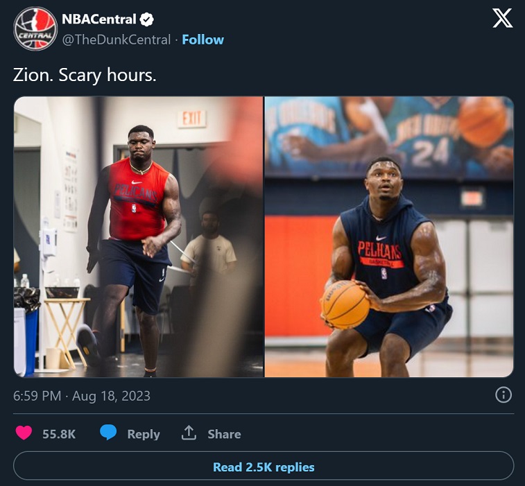The height and width of the screenshot is (486, 525).
Task: Click the Reply text label
Action: (144, 434)
